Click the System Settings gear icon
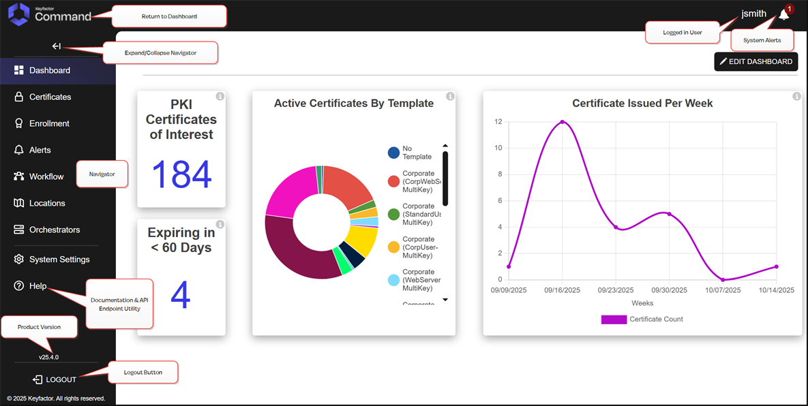The width and height of the screenshot is (808, 406). click(19, 260)
